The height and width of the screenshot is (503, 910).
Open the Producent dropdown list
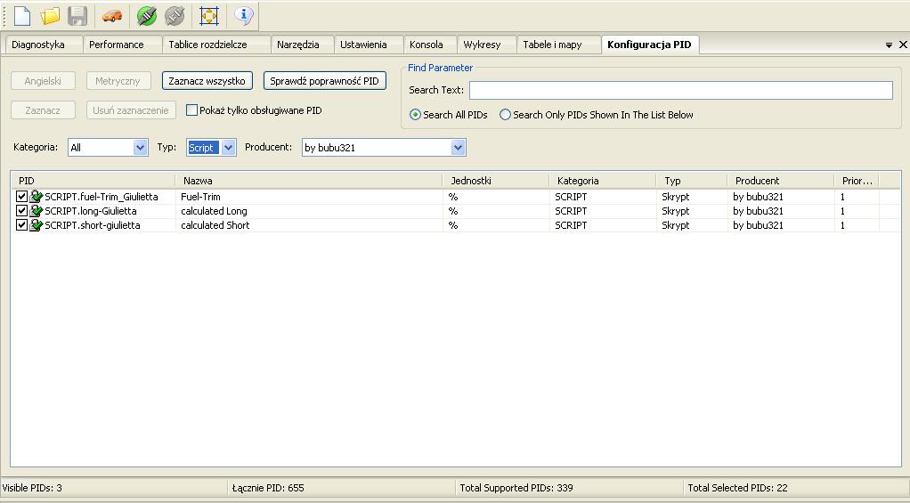[458, 148]
